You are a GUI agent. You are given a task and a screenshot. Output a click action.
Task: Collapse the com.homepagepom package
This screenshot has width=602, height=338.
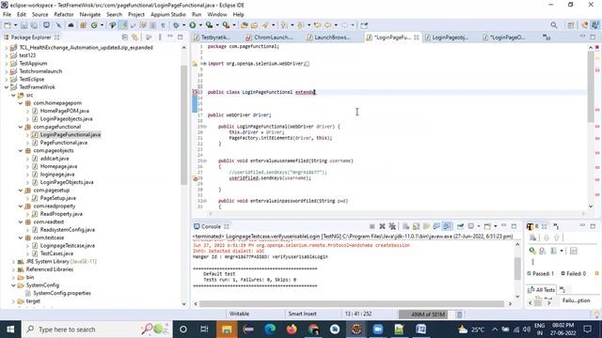tap(21, 103)
